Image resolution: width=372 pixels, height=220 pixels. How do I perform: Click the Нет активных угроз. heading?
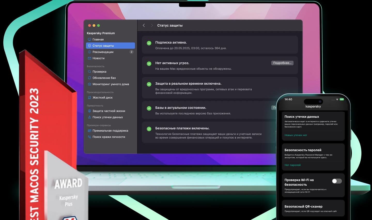172,63
